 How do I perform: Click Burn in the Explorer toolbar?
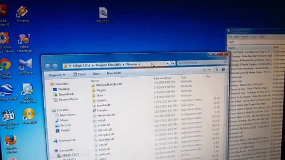pyautogui.click(x=96, y=74)
